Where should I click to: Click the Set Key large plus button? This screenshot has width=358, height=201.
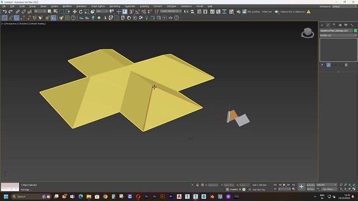tap(302, 187)
